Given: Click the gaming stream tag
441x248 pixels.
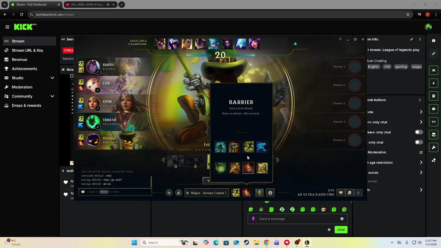Looking at the screenshot, I should 401,67.
